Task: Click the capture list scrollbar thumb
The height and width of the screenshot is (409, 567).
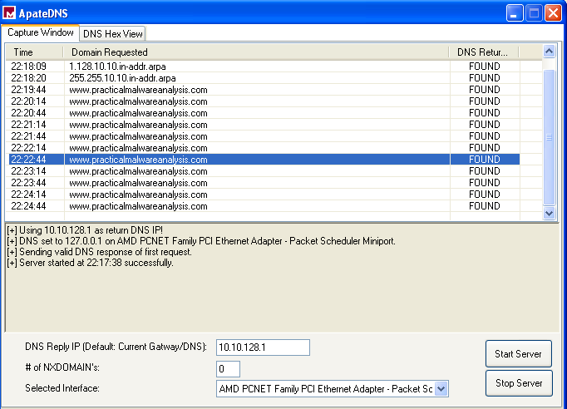Action: click(548, 137)
